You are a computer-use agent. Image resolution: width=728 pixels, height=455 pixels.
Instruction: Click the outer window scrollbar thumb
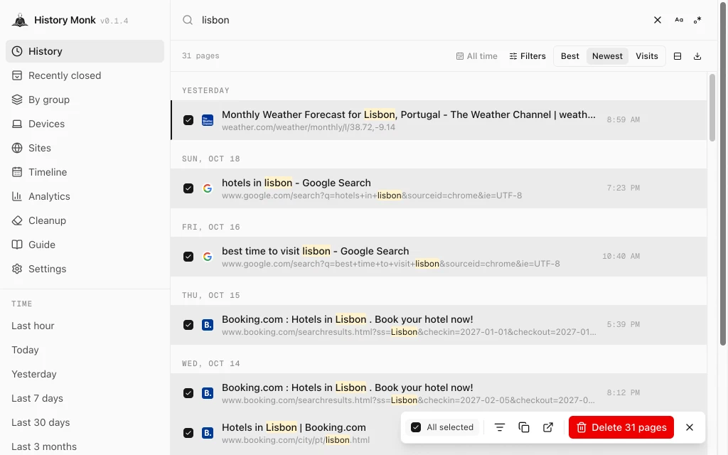[x=723, y=173]
